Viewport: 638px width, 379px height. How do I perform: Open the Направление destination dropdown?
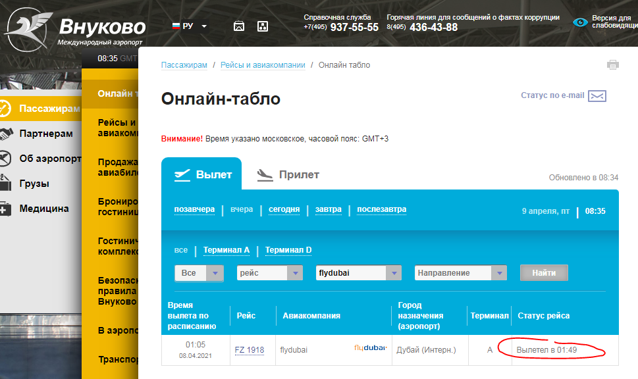(x=461, y=273)
